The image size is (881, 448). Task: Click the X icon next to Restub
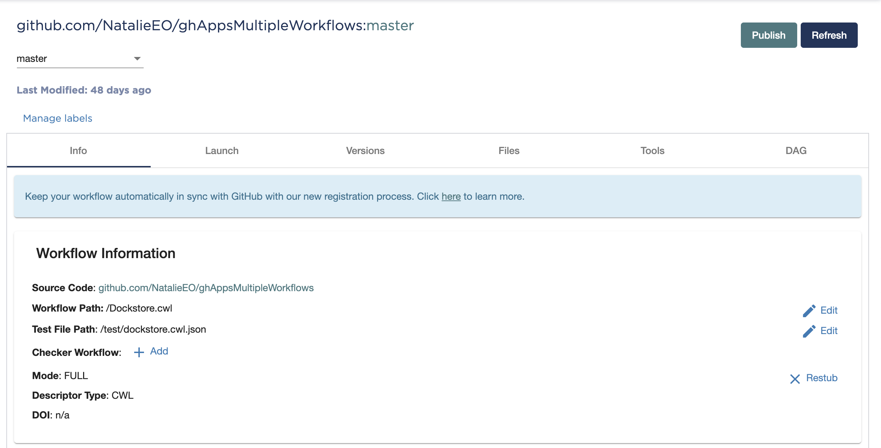click(x=795, y=379)
